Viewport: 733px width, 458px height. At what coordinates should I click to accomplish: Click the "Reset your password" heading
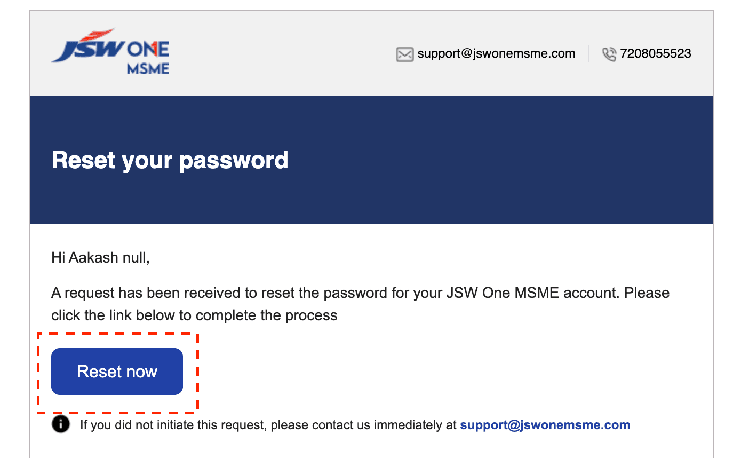click(x=170, y=160)
